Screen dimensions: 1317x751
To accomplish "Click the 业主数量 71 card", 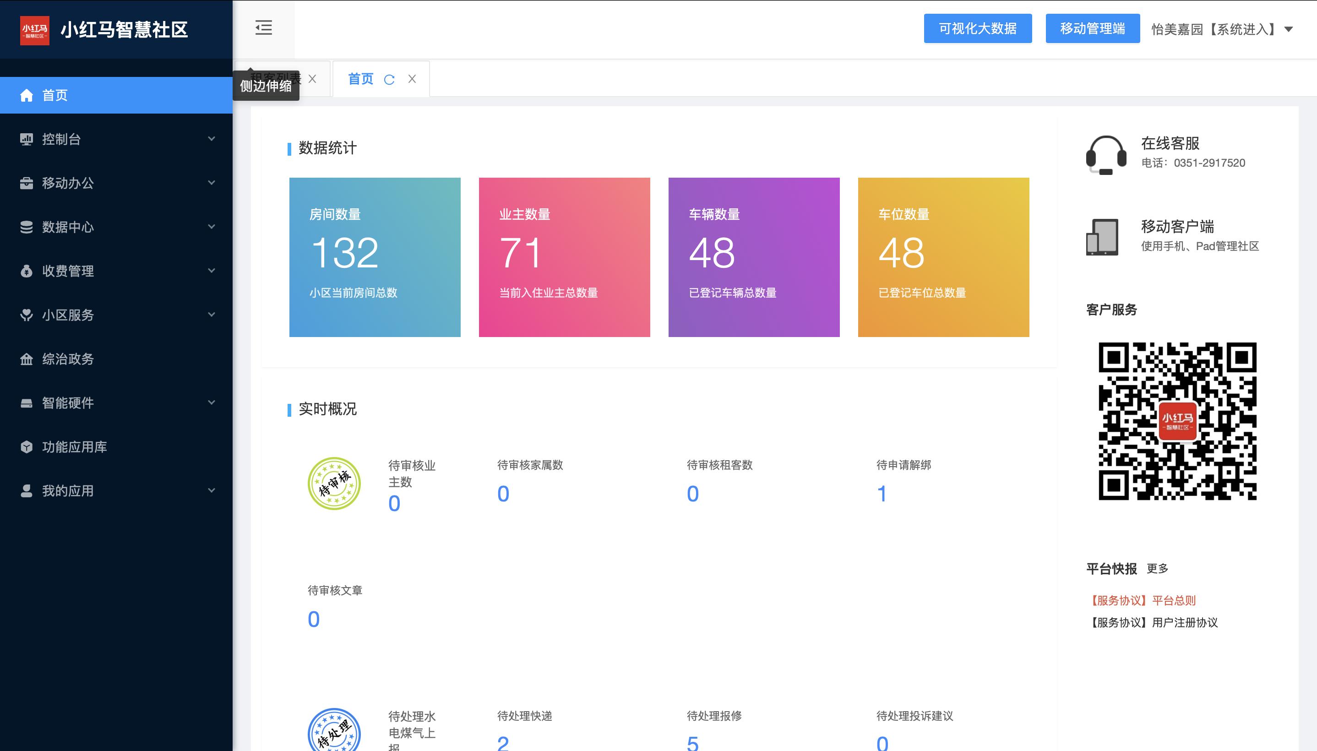I will pos(564,257).
